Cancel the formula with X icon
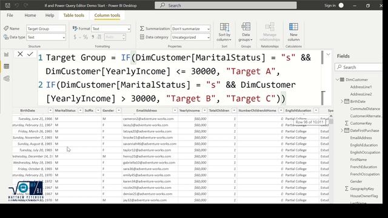The image size is (388, 218). click(x=20, y=54)
